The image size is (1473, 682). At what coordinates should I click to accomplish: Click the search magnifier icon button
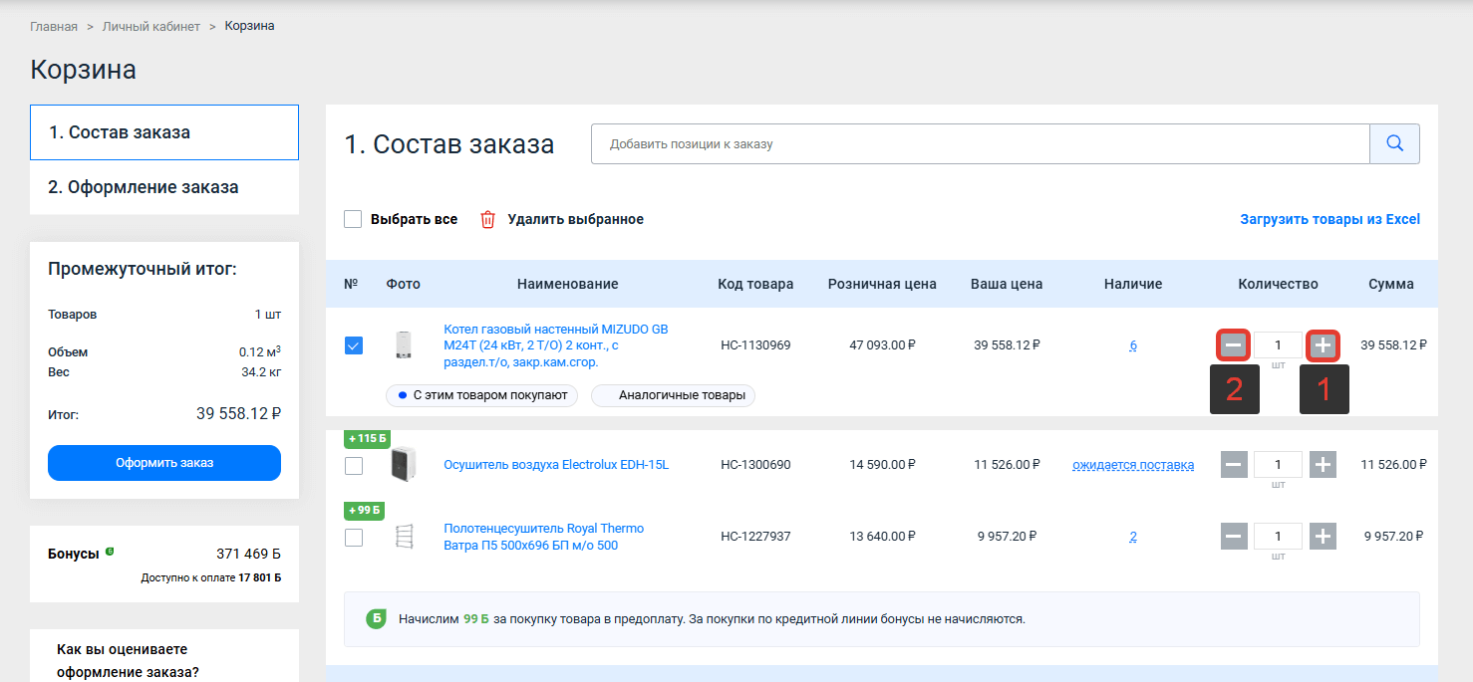click(x=1394, y=144)
